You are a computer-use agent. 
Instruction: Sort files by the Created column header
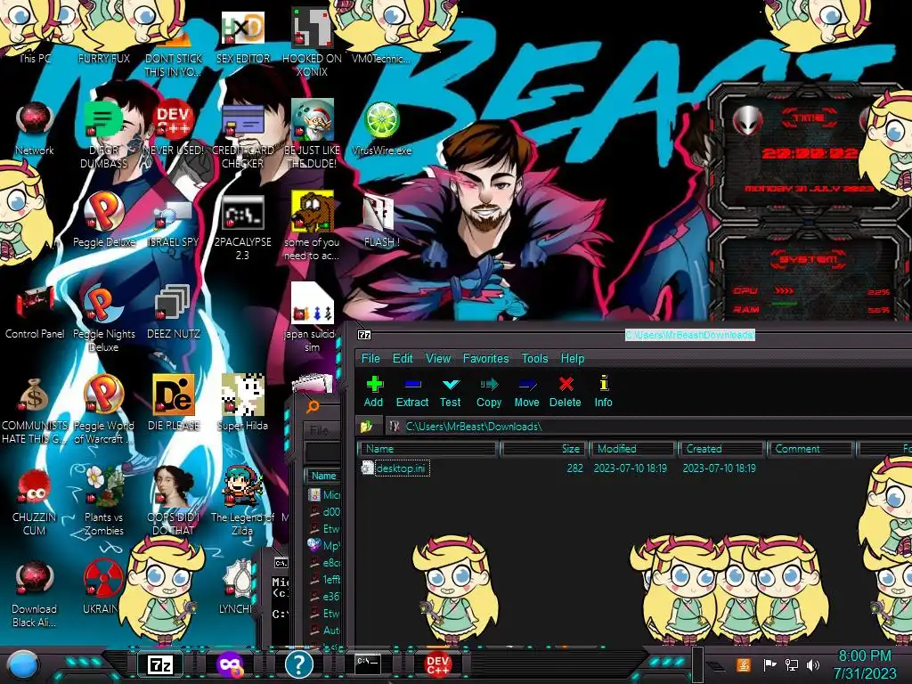pos(721,449)
